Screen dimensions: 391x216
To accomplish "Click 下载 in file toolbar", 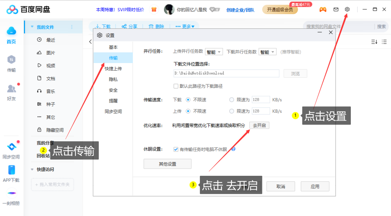I will click(103, 26).
